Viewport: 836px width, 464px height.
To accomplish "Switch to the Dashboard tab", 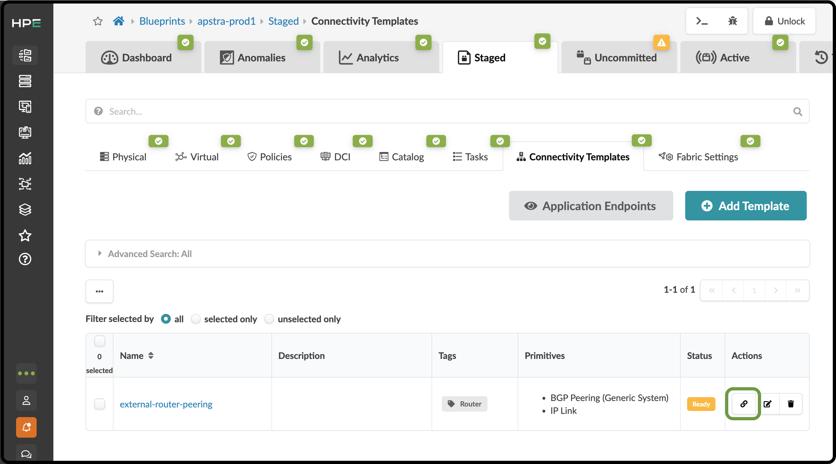I will tap(143, 58).
